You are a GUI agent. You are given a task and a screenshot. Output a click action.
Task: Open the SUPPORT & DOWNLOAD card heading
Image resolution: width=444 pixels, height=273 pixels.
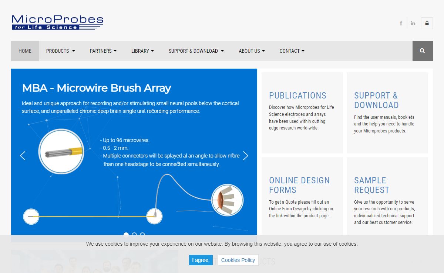click(x=376, y=100)
